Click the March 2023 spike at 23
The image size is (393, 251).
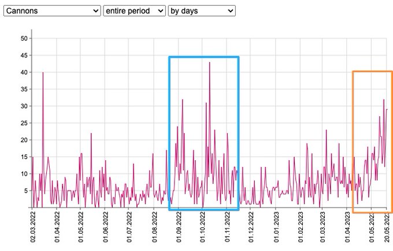point(327,130)
